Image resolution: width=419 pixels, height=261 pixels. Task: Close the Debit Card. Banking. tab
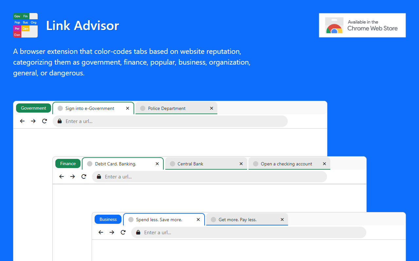[157, 164]
